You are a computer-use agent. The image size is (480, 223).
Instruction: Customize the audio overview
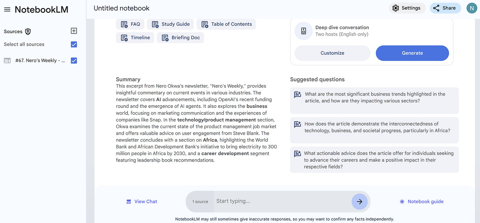coord(332,53)
